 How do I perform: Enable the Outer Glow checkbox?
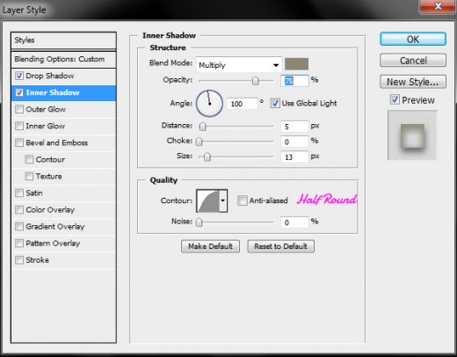point(19,109)
